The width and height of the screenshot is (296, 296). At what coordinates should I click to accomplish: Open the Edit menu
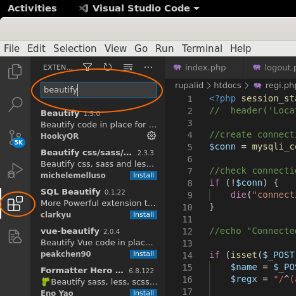click(36, 48)
